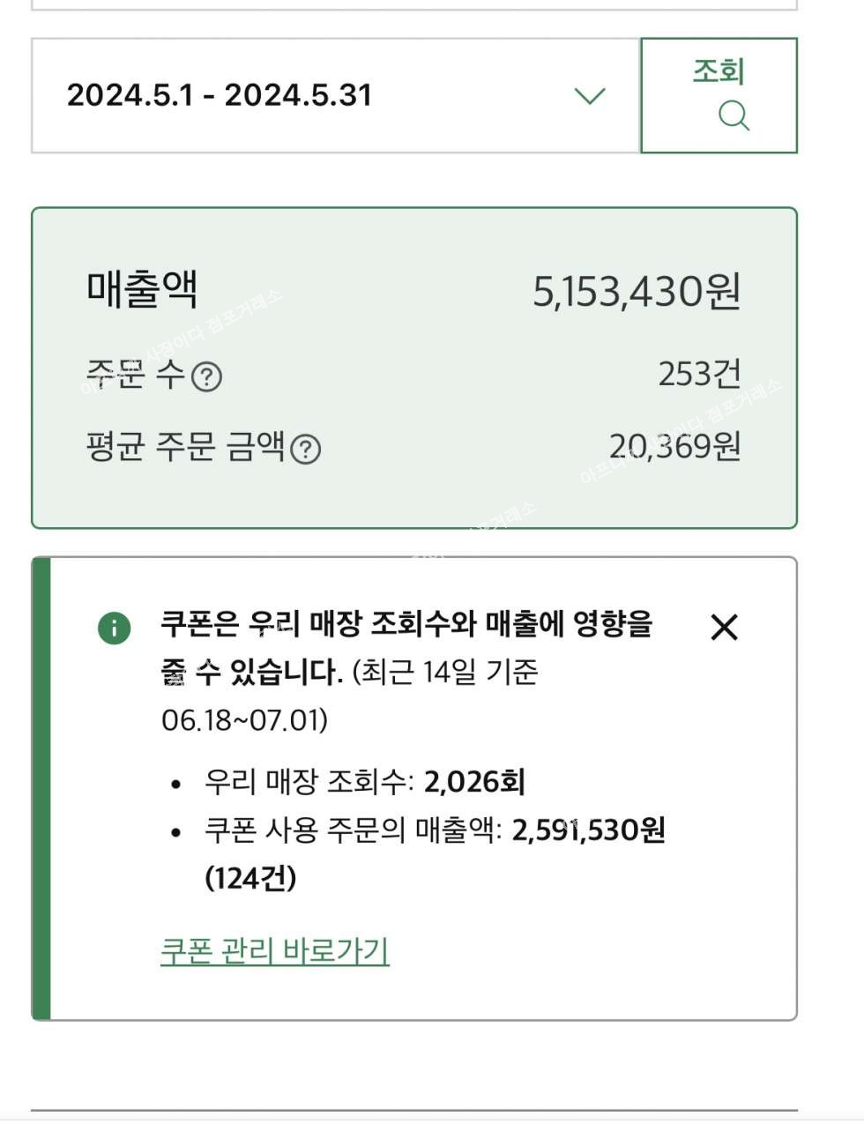The image size is (864, 1124).
Task: Open the 주문 수 help question mark
Action: click(206, 377)
